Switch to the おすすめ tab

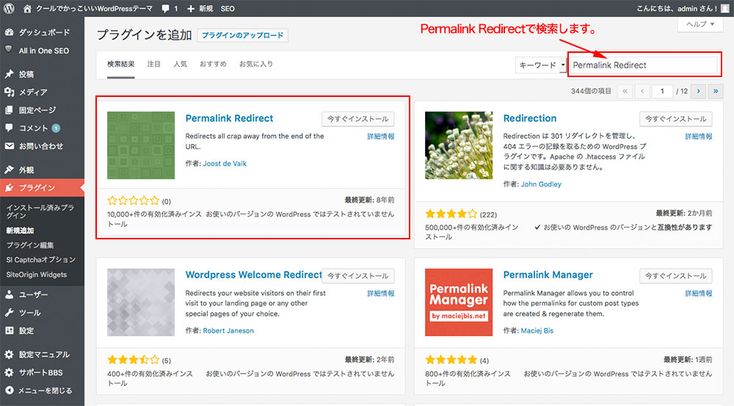coord(213,64)
